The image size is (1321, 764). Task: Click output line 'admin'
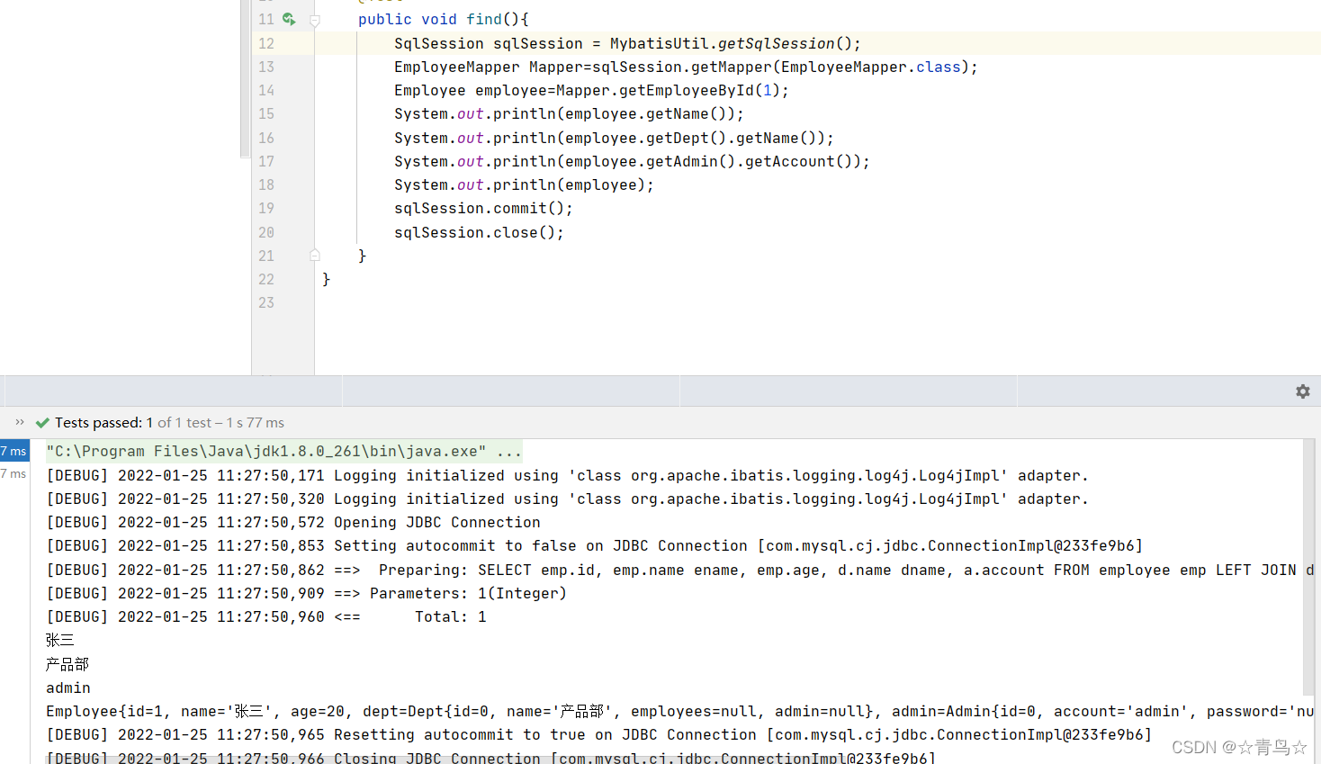tap(68, 688)
